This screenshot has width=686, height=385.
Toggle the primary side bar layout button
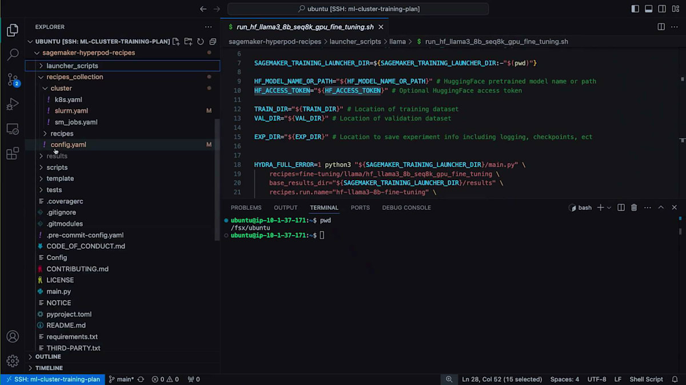click(x=635, y=9)
